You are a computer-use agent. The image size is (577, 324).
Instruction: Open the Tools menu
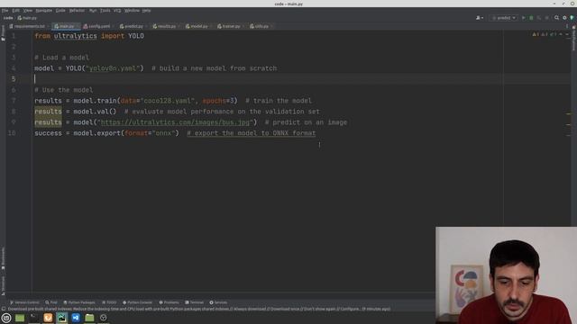pyautogui.click(x=105, y=11)
